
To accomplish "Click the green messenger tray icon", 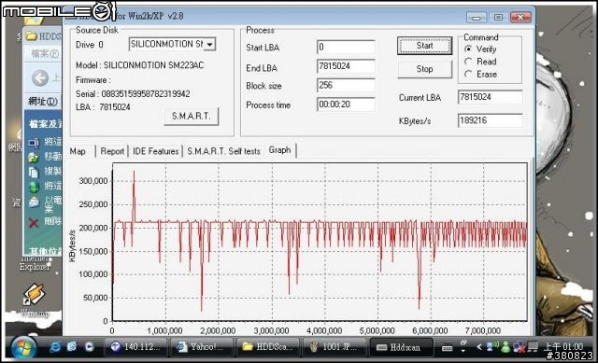I will tap(505, 346).
